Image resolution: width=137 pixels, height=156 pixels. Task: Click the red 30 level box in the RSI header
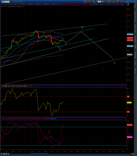pyautogui.click(x=28, y=86)
